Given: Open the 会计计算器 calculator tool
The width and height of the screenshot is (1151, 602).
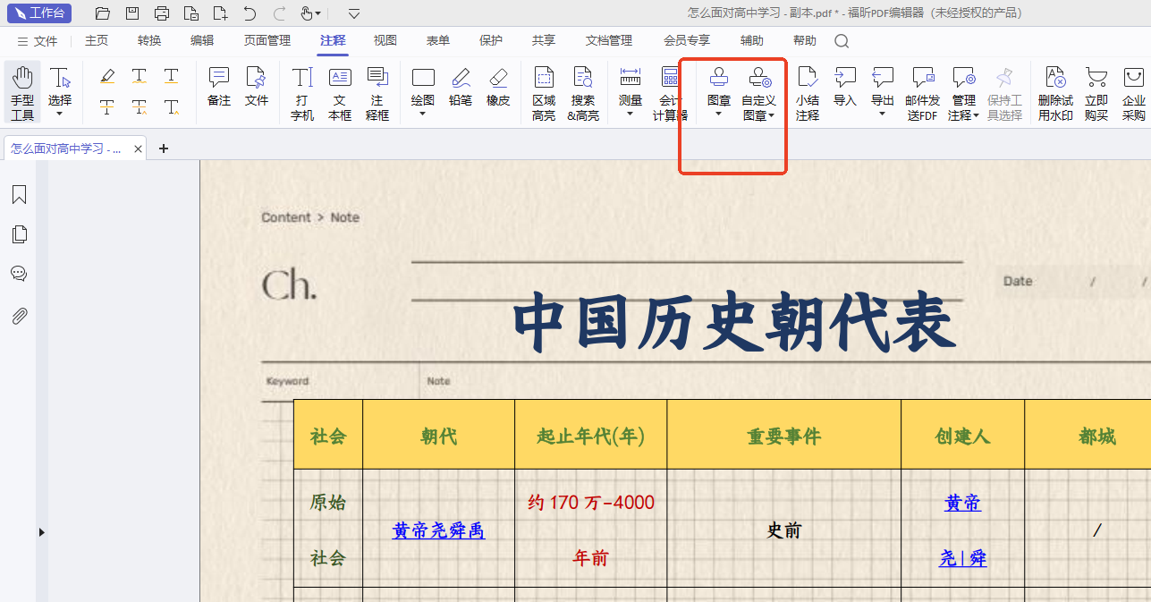Looking at the screenshot, I should pyautogui.click(x=670, y=92).
